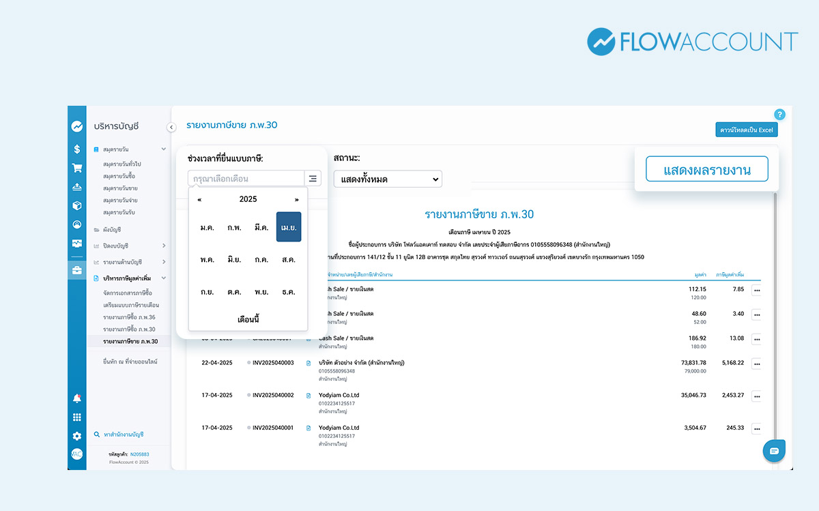
Task: Open the สถานะ status dropdown
Action: [x=388, y=179]
